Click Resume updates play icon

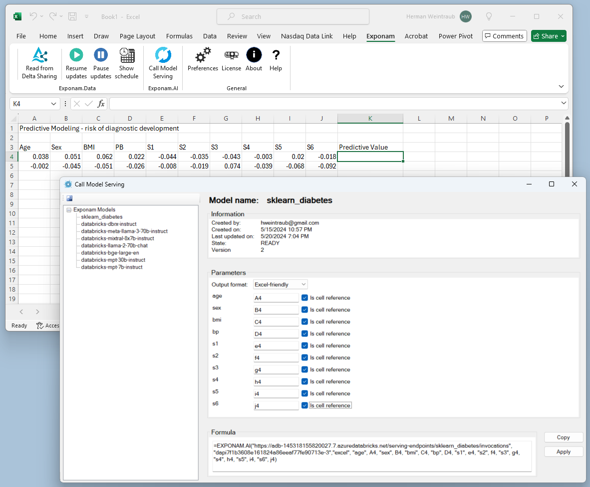76,55
